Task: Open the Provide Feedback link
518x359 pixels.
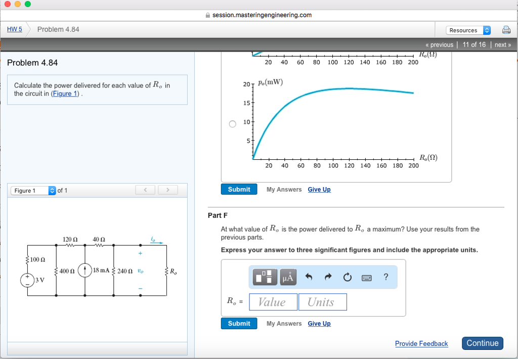Action: tap(421, 343)
